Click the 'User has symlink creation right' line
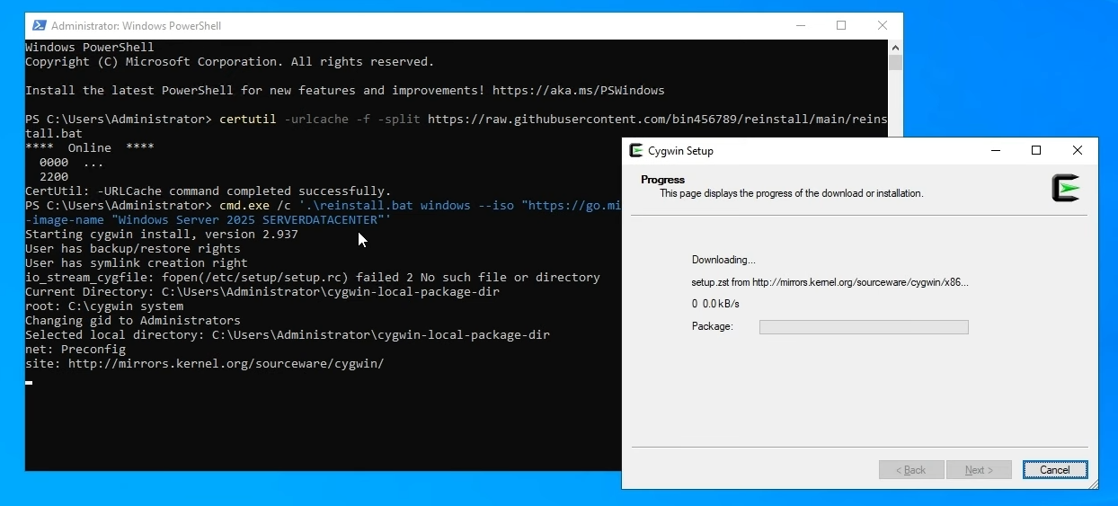Screen dimensions: 1118x506 (x=137, y=262)
